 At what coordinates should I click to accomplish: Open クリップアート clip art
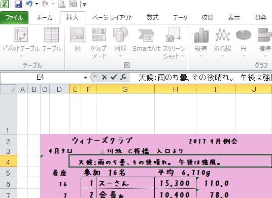(99, 43)
